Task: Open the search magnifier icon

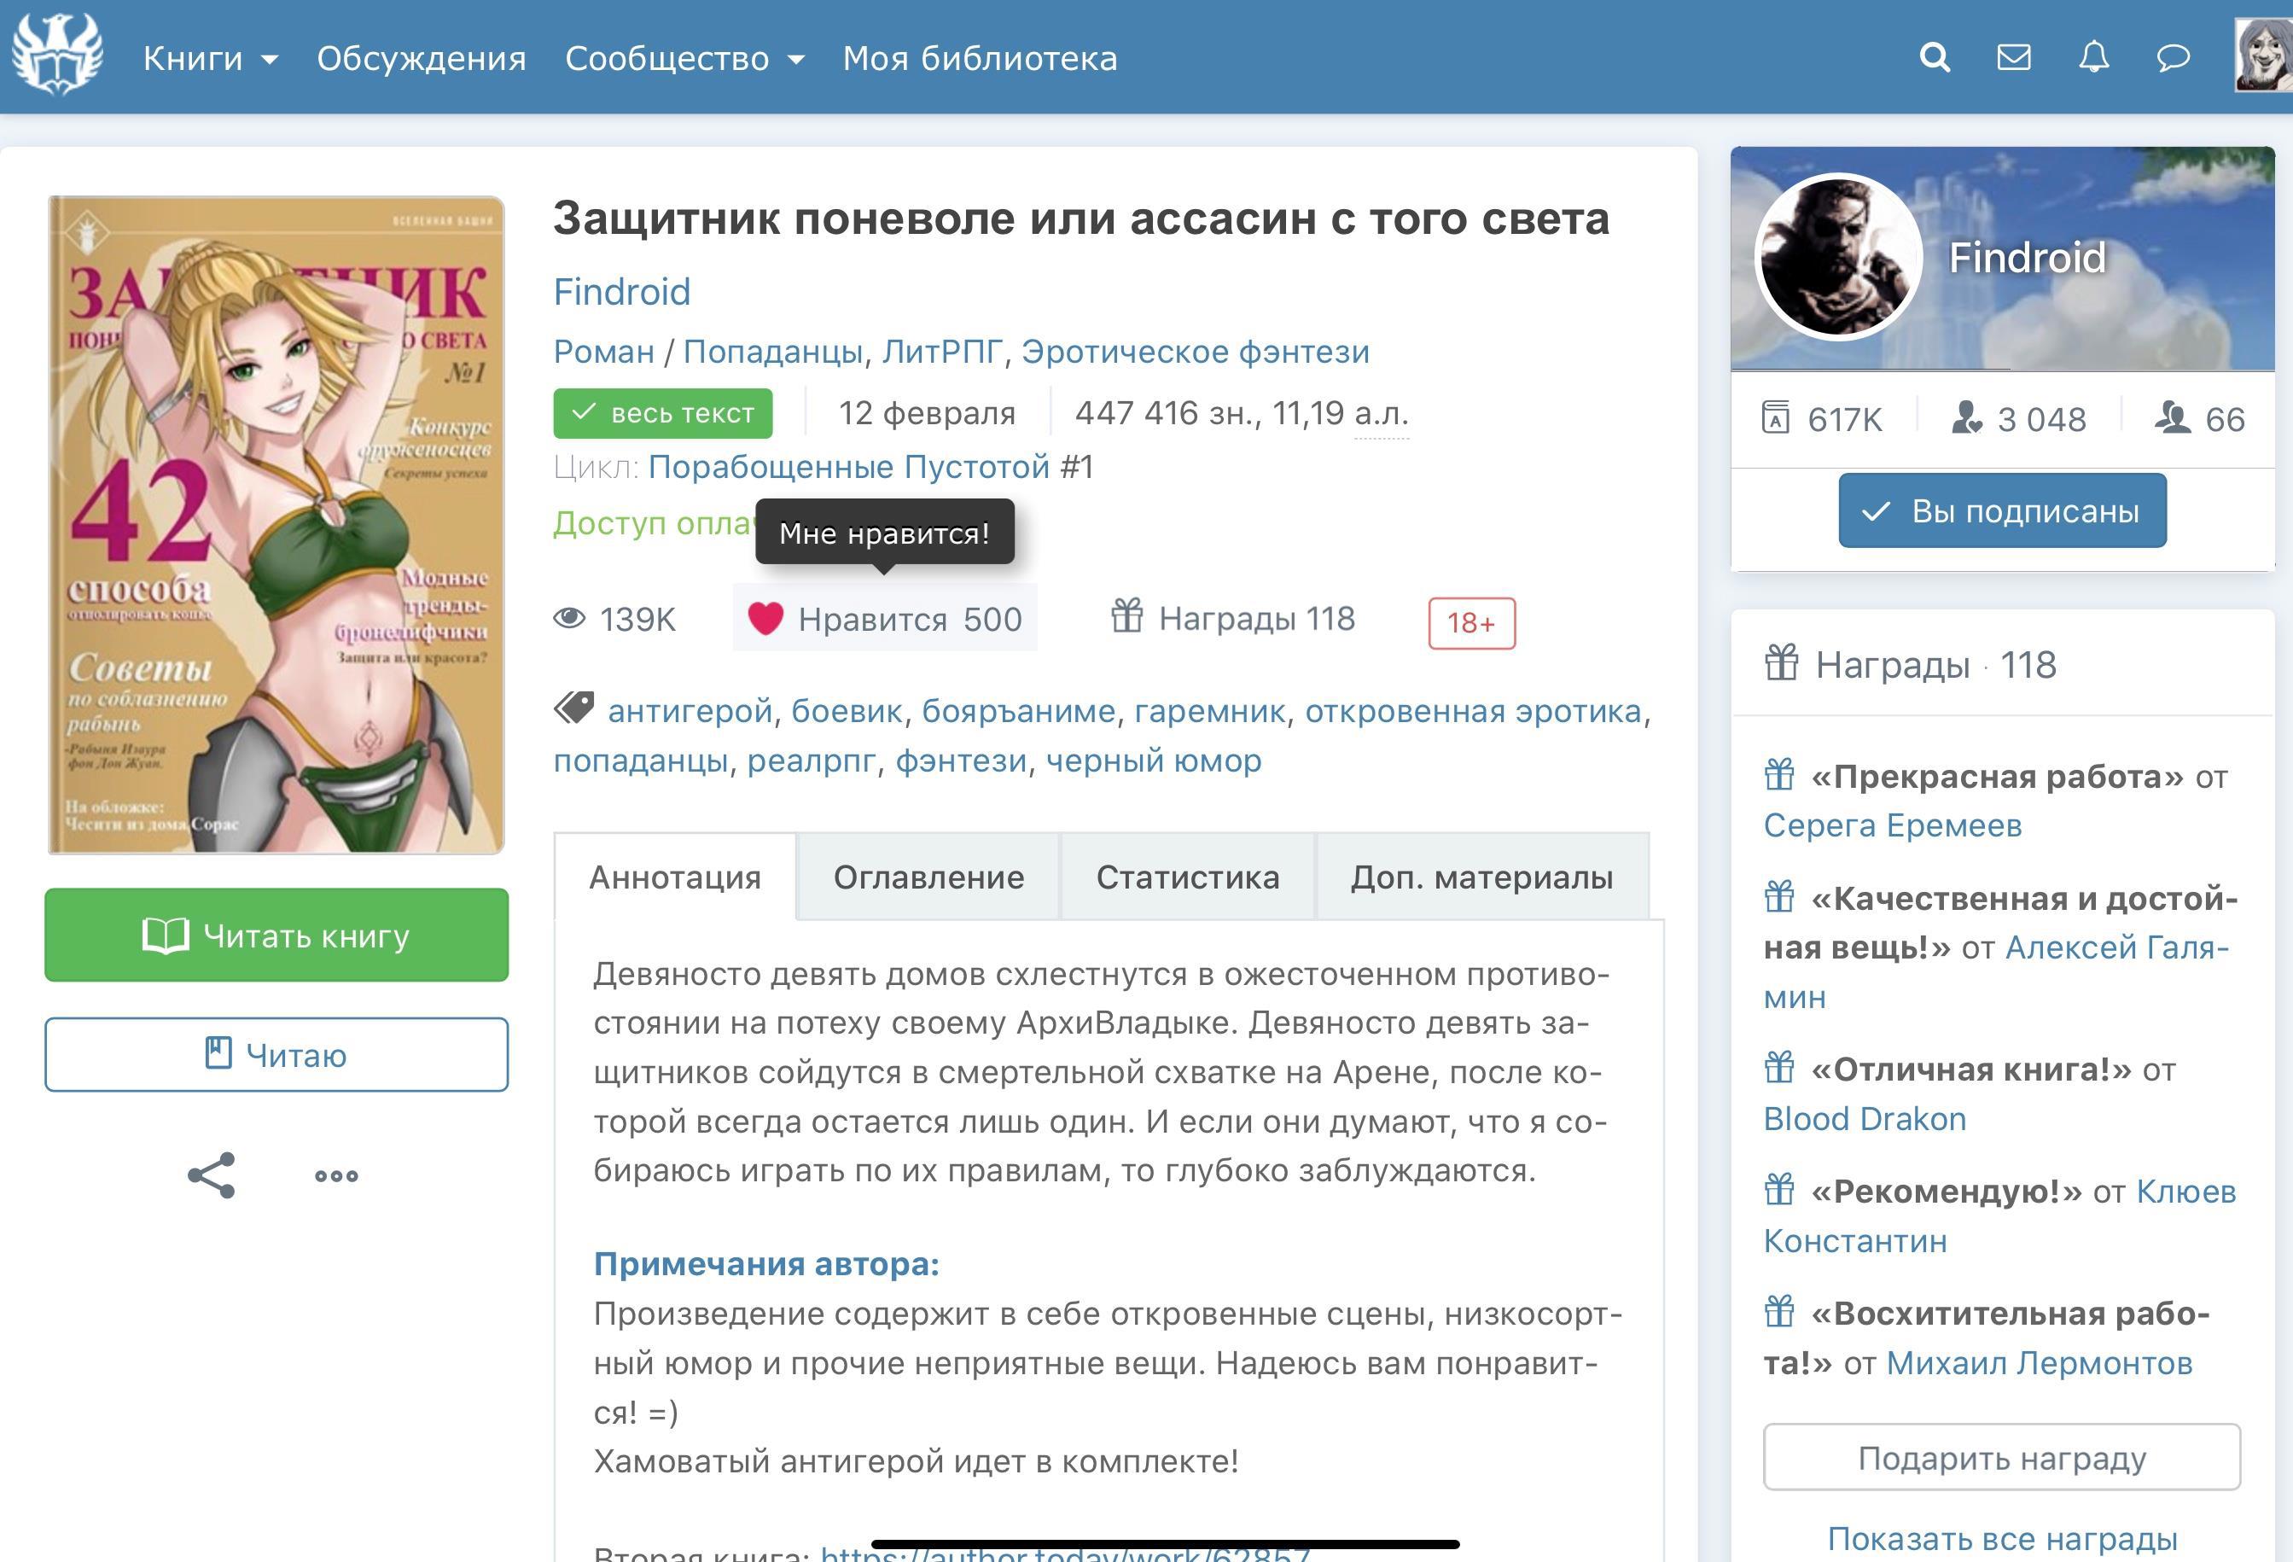Action: pyautogui.click(x=1935, y=57)
